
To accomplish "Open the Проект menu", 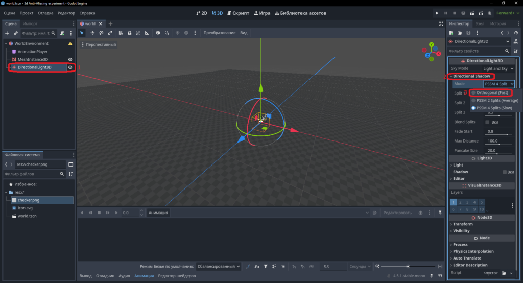I will pyautogui.click(x=27, y=13).
